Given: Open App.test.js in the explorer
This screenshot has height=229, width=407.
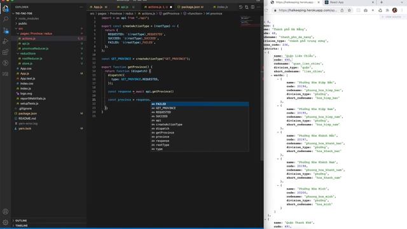Looking at the screenshot, I should pos(27,78).
